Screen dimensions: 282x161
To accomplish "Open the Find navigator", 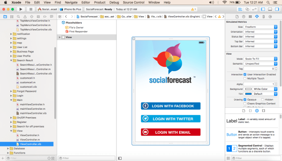I will click(x=18, y=17).
